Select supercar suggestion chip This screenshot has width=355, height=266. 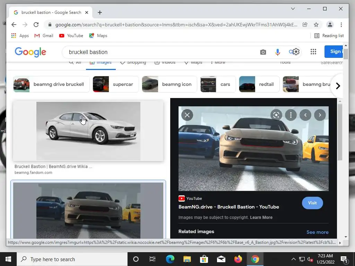[x=116, y=84]
